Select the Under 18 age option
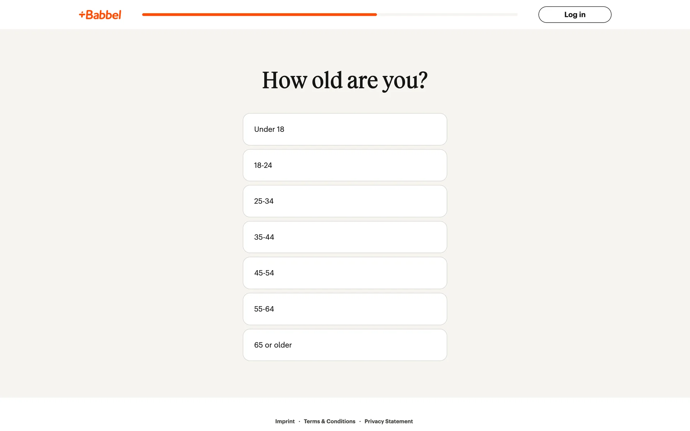 345,129
